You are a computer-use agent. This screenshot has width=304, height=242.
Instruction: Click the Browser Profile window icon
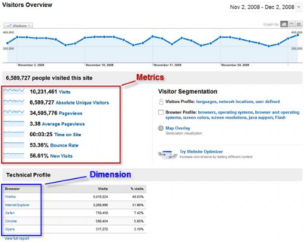pos(161,112)
